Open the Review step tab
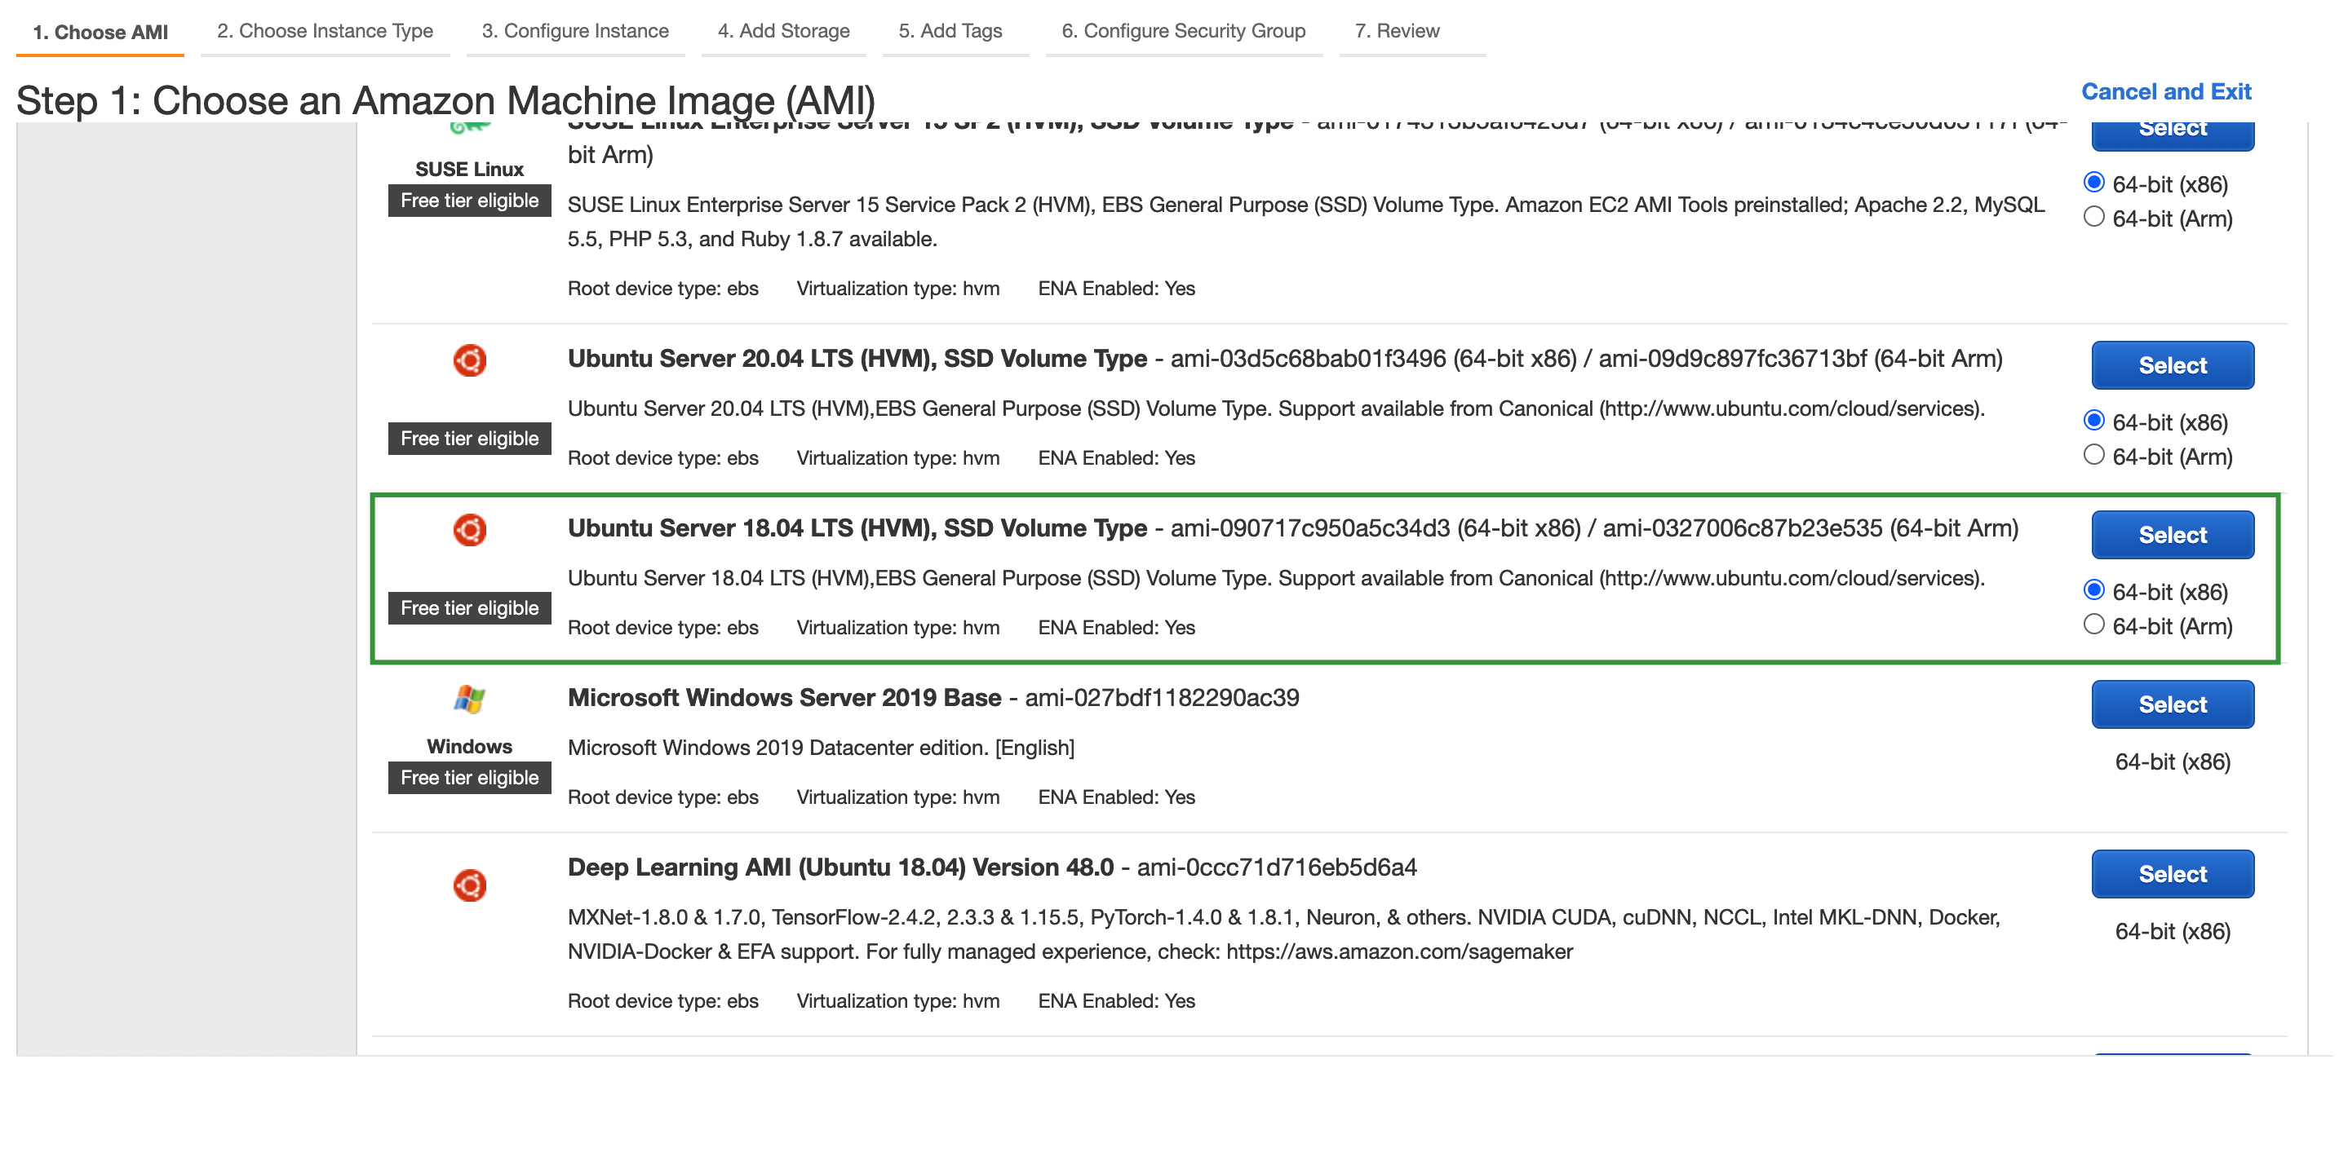The image size is (2348, 1161). (x=1397, y=31)
